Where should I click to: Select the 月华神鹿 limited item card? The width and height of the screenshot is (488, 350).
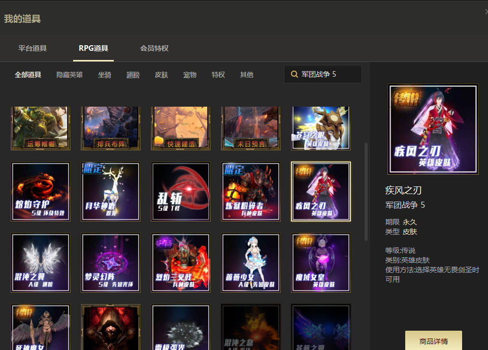[x=111, y=192]
